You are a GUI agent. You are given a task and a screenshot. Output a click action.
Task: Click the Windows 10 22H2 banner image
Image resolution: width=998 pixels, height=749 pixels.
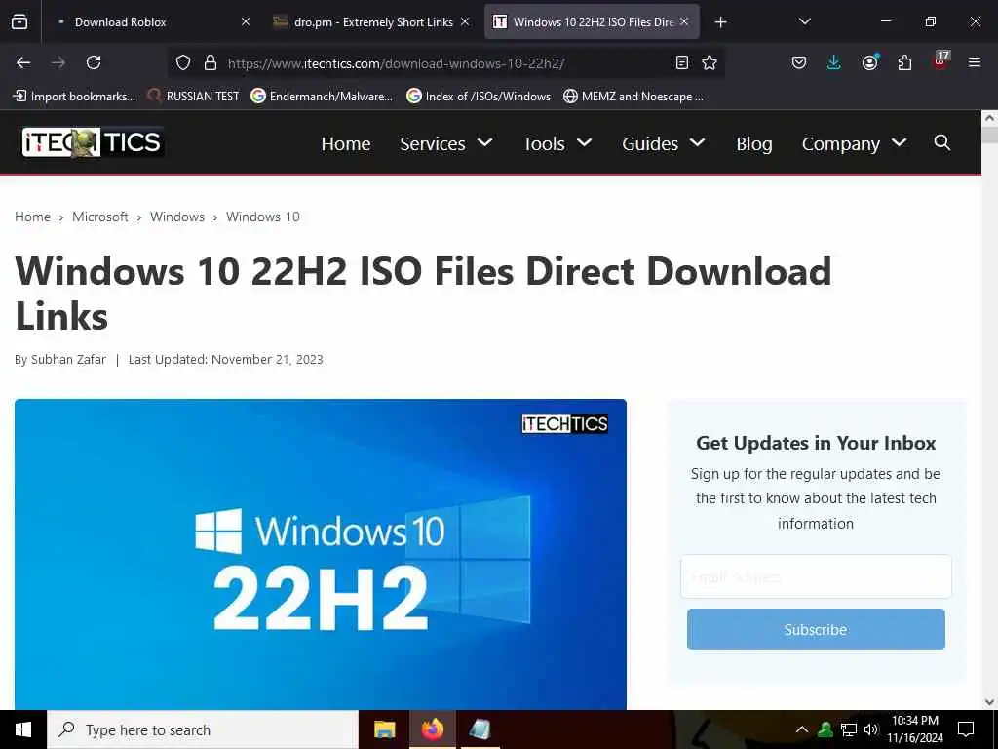tap(320, 554)
